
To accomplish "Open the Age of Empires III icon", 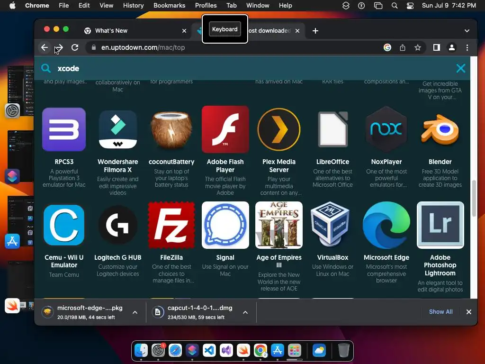I will pyautogui.click(x=279, y=225).
